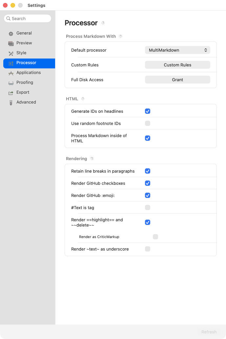Screen dimensions: 226x339
Task: Click help icon beside Process Markdown With
Action: pos(121,36)
